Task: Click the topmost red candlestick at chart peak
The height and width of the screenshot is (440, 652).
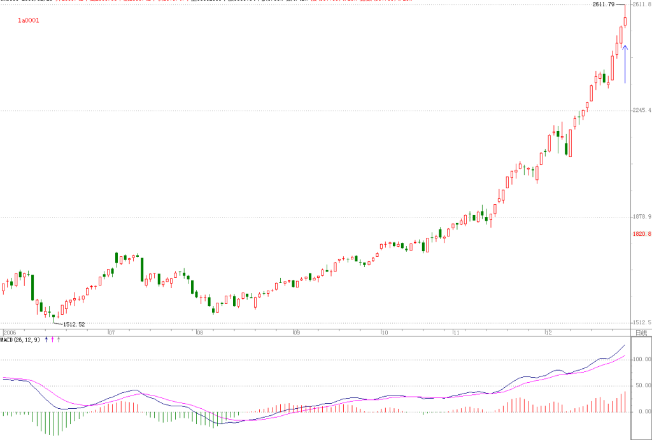Action: pos(625,22)
